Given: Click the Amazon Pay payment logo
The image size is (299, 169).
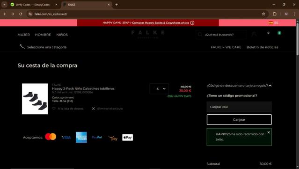Looking at the screenshot, I should (x=113, y=138).
